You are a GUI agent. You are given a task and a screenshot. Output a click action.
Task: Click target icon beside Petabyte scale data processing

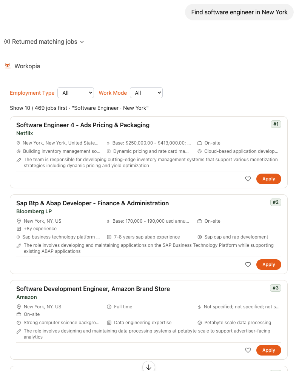tap(200, 323)
